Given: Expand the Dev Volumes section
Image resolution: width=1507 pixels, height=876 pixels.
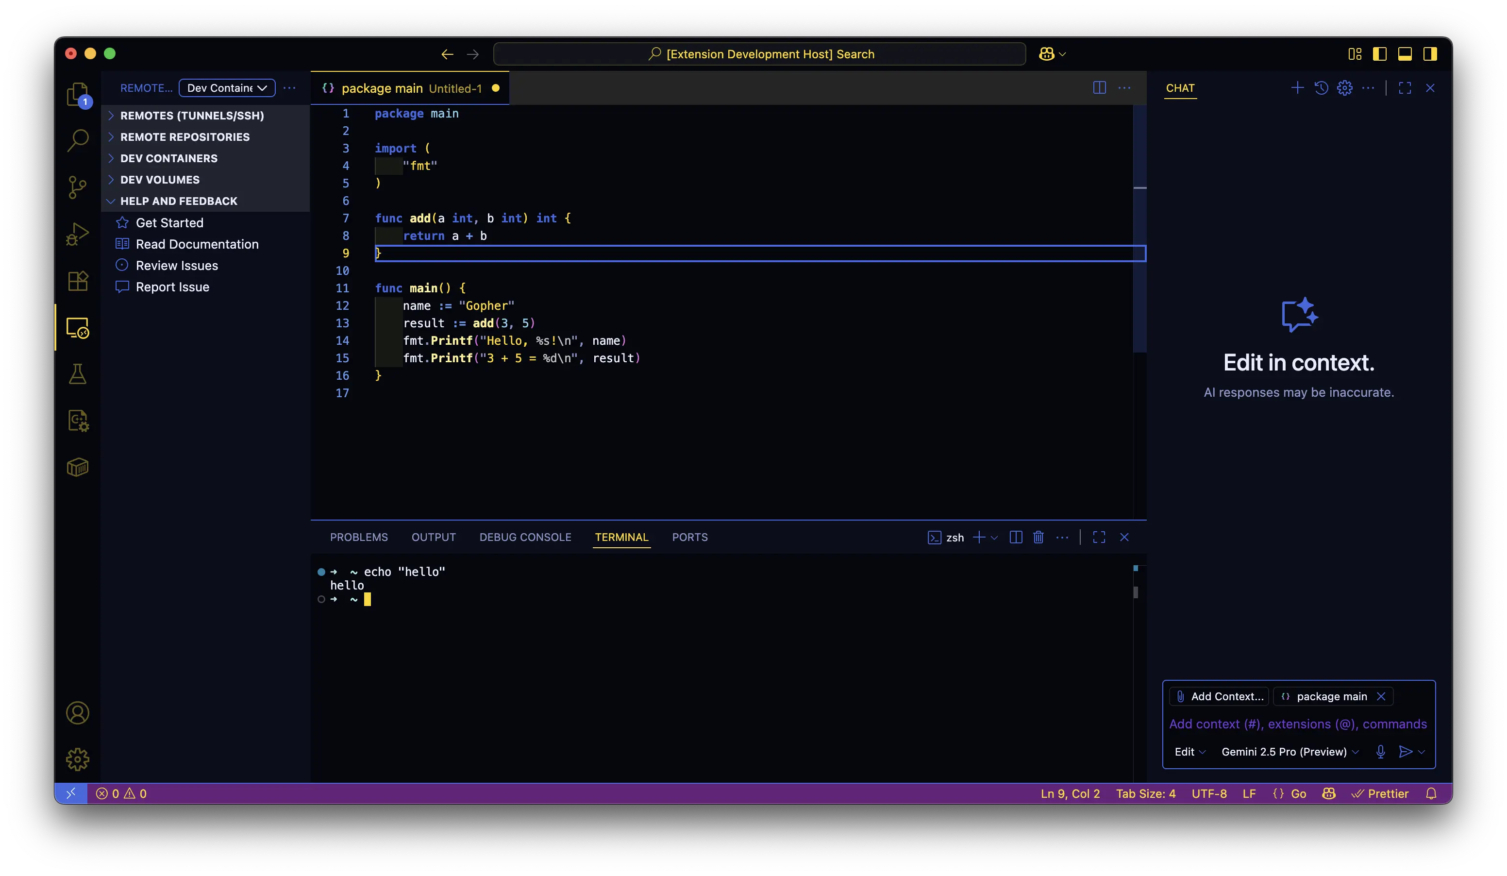Looking at the screenshot, I should [160, 179].
